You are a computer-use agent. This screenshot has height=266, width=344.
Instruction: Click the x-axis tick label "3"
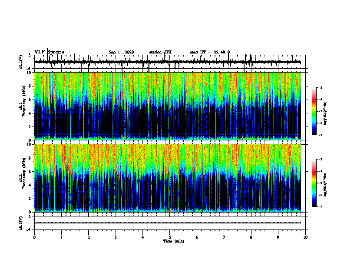116,237
